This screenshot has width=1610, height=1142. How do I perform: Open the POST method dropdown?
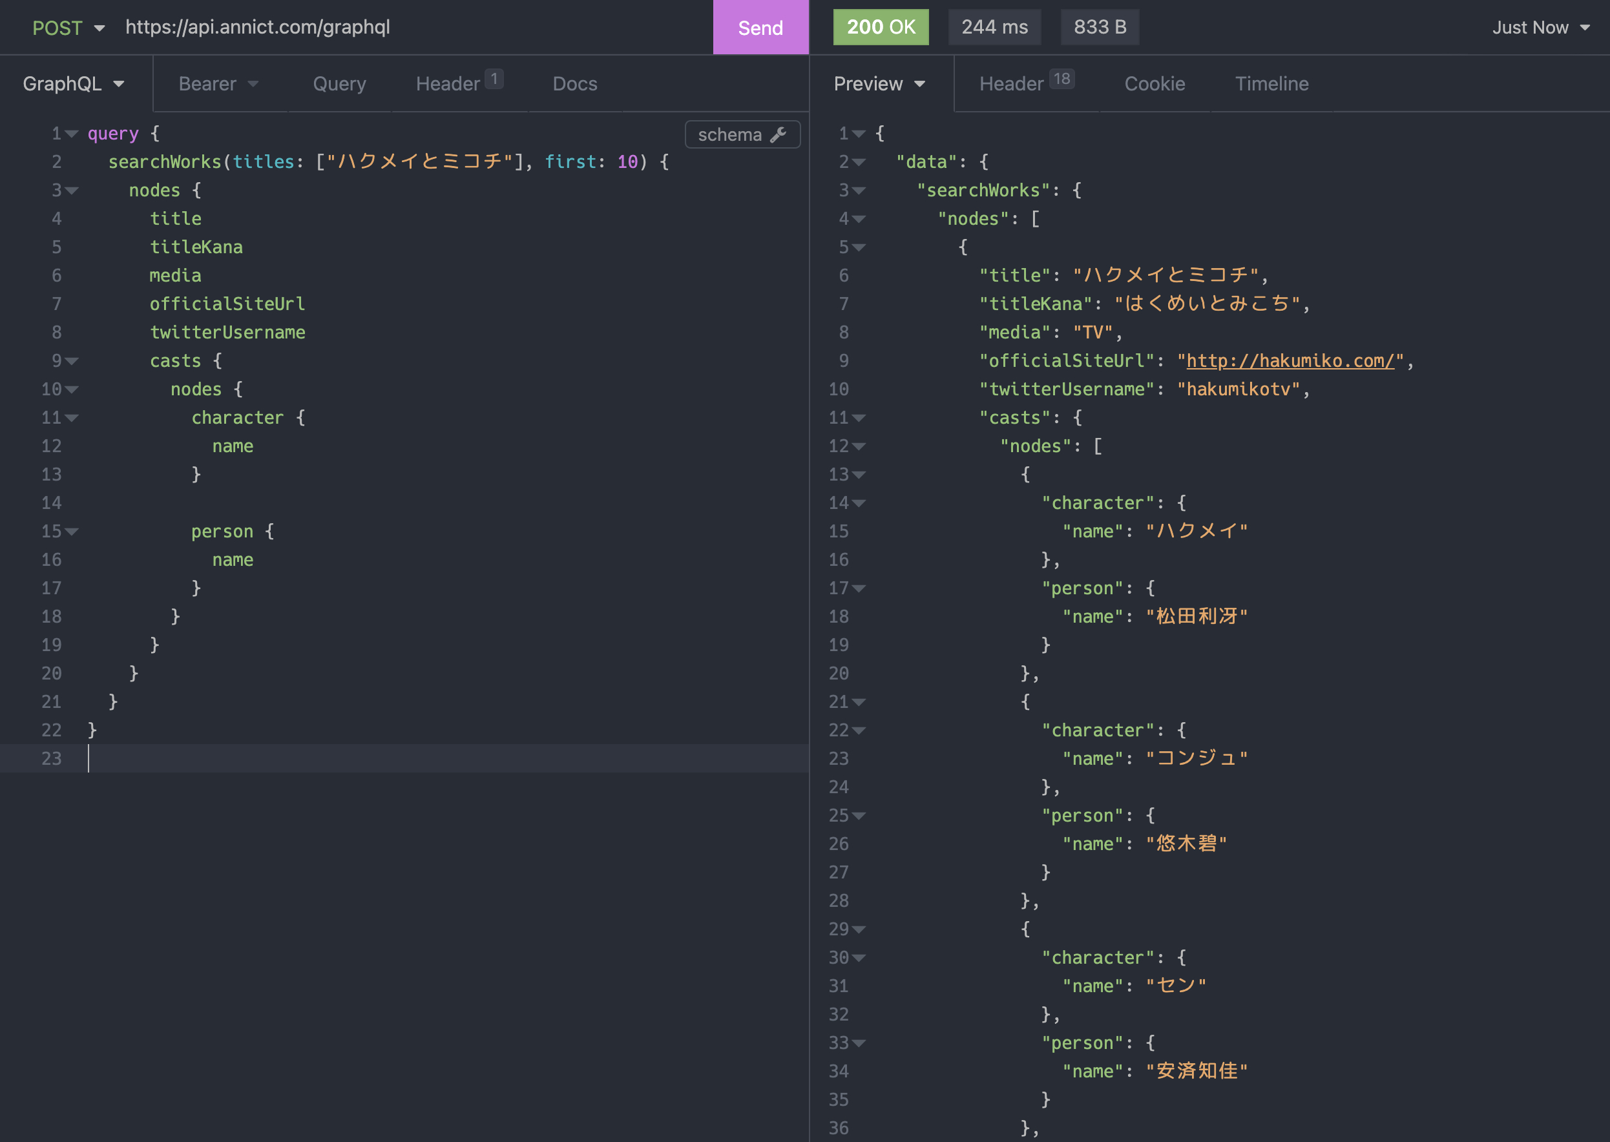coord(69,27)
